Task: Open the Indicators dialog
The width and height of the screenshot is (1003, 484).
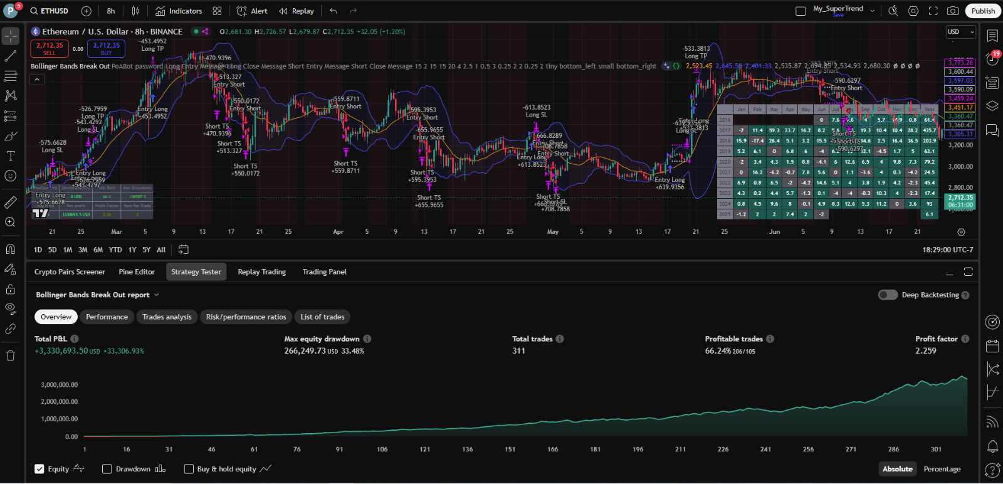Action: point(179,11)
